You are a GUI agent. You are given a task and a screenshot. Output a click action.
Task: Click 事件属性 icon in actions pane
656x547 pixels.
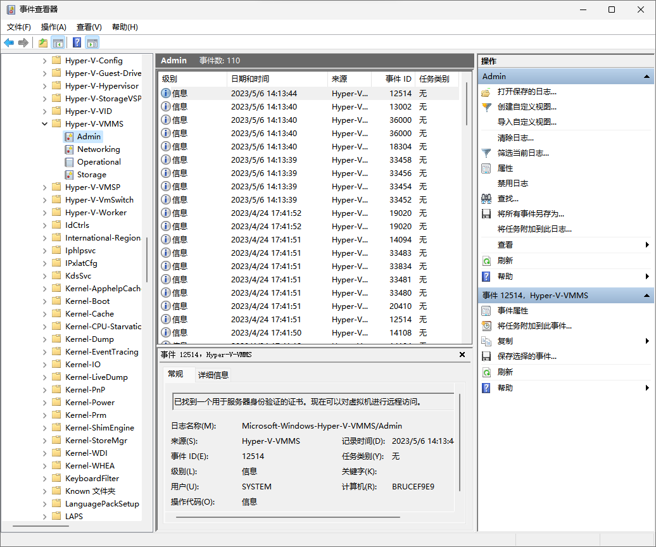[486, 311]
